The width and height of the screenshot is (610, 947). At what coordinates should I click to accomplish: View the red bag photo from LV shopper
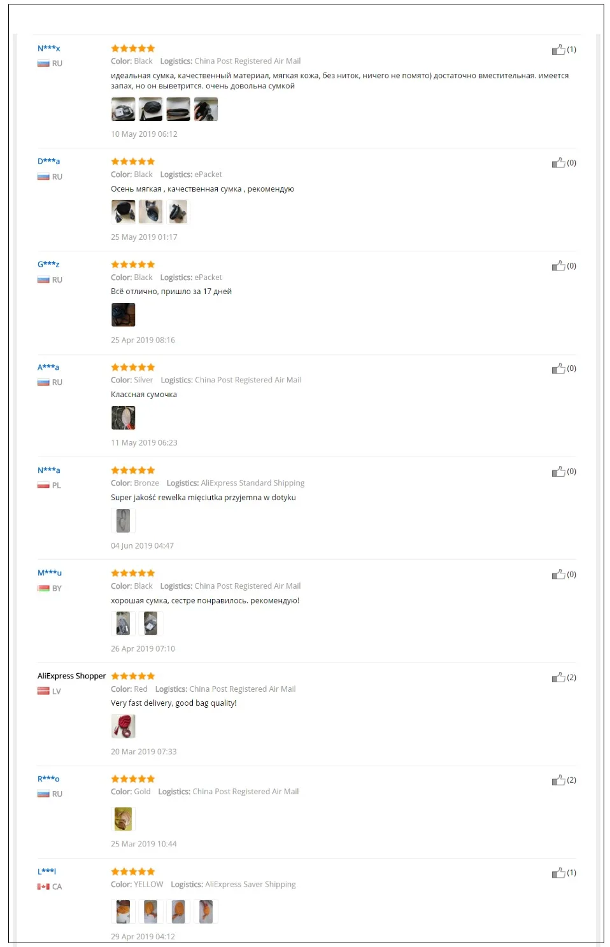pyautogui.click(x=123, y=726)
